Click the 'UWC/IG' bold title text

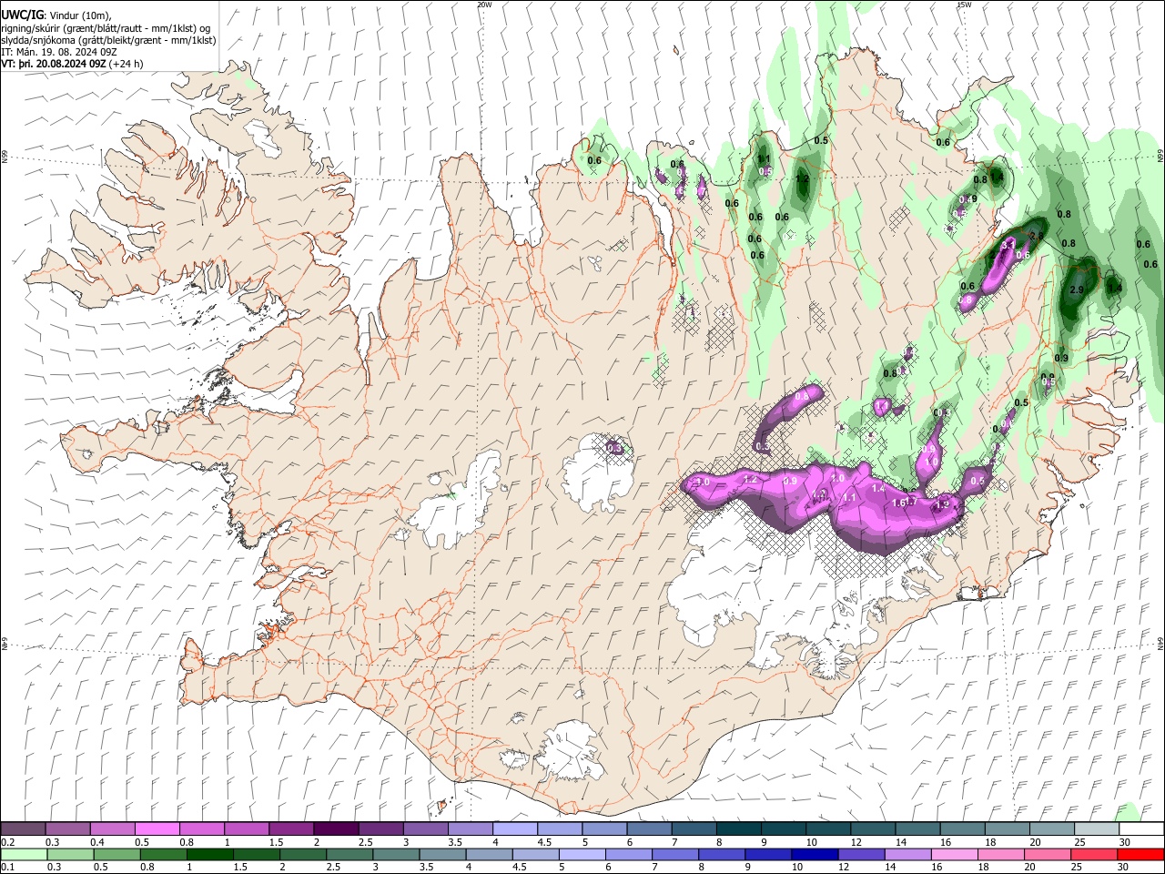[23, 15]
